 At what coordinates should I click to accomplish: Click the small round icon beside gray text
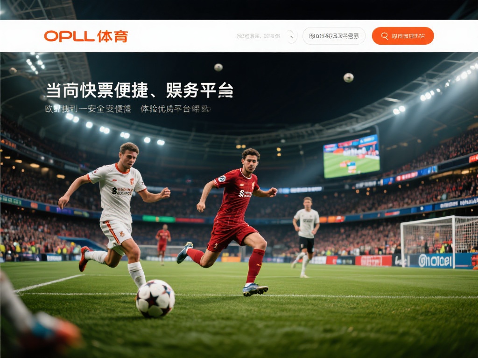[292, 36]
